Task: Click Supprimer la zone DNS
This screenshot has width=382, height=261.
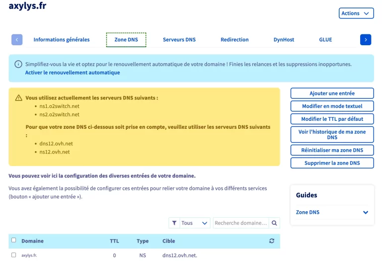Action: coord(332,163)
